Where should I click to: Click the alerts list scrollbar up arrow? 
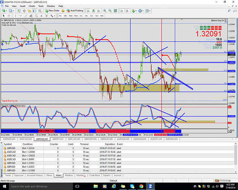point(236,144)
